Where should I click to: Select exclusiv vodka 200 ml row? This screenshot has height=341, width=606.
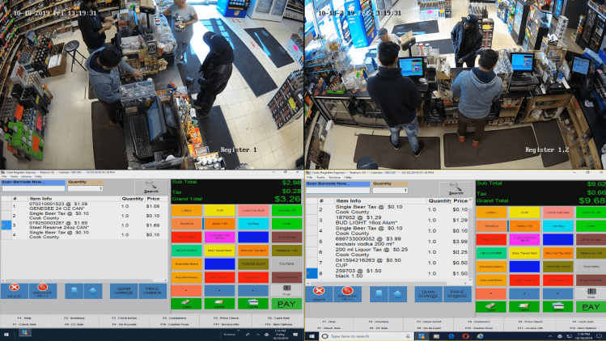tap(388, 242)
